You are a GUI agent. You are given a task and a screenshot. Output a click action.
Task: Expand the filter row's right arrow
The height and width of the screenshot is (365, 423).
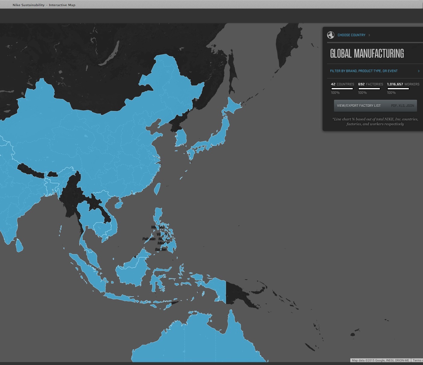[x=418, y=71]
